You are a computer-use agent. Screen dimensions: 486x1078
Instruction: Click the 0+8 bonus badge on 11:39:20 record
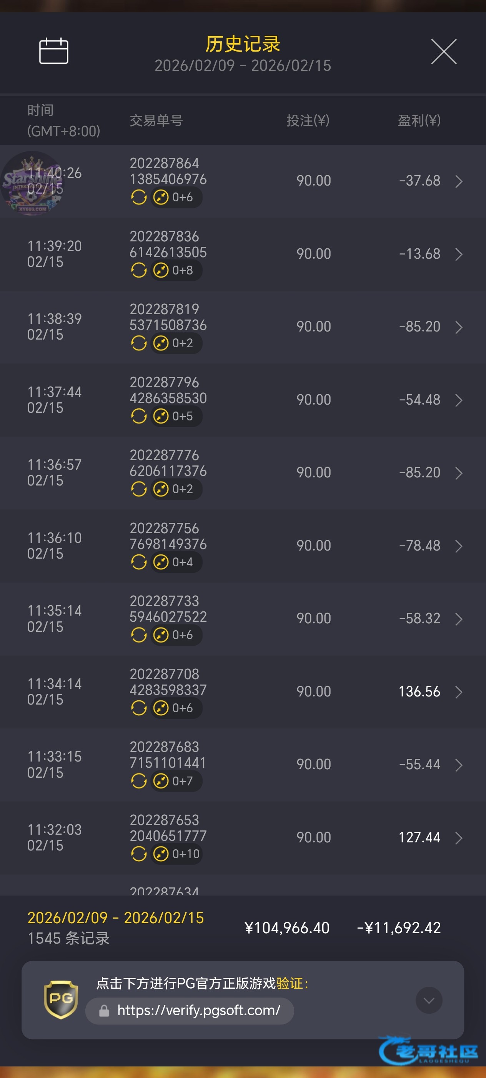(x=176, y=270)
